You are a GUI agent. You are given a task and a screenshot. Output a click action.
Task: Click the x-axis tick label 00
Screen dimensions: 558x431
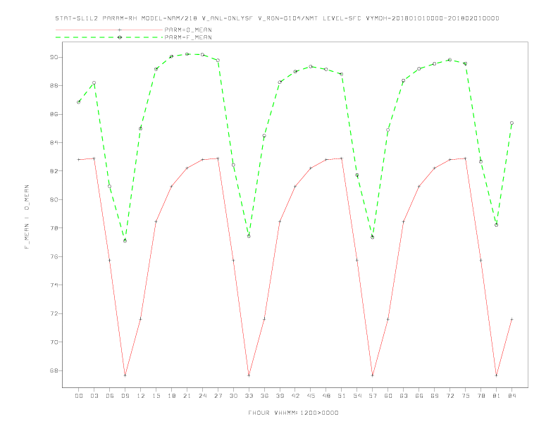[79, 396]
